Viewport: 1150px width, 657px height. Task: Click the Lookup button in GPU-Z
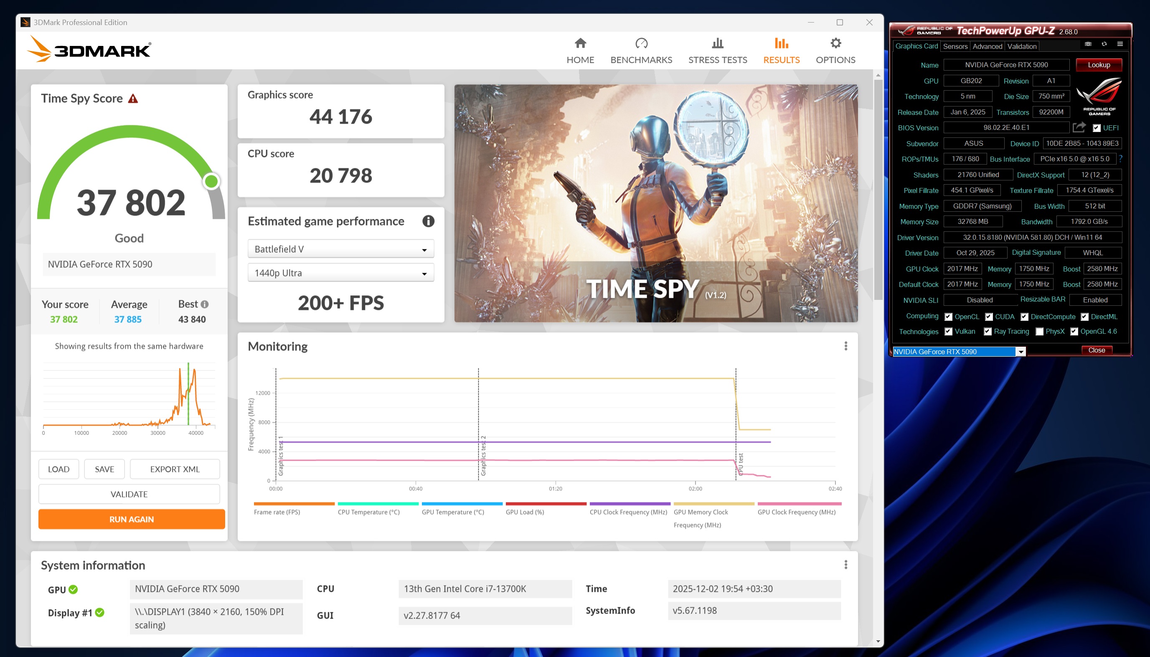point(1098,65)
